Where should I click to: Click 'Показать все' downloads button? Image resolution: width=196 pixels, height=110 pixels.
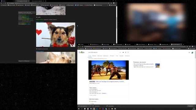[x=190, y=106]
